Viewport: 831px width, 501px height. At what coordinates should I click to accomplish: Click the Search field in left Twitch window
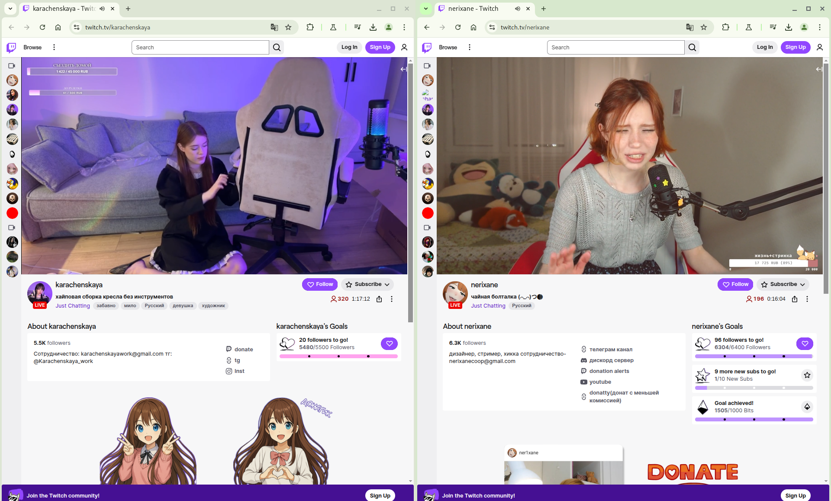pyautogui.click(x=200, y=47)
